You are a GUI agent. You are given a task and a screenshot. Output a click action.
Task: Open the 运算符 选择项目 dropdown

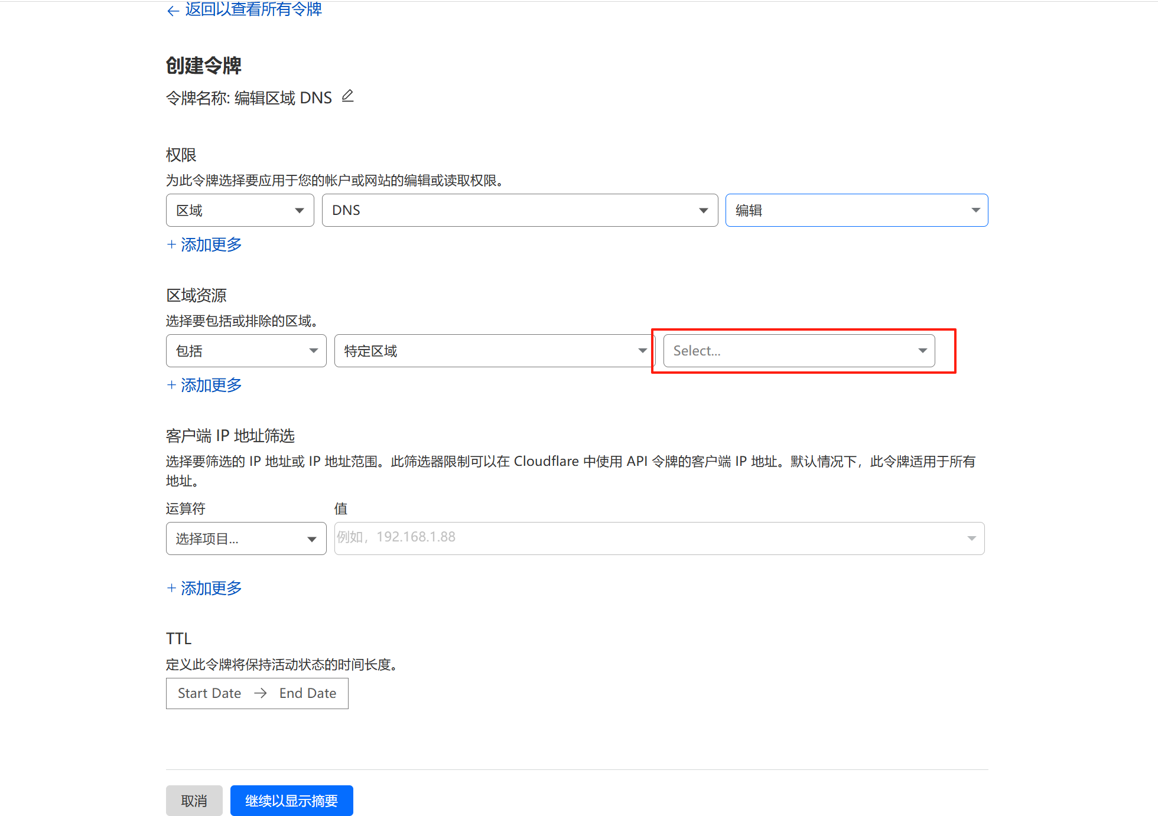coord(246,538)
